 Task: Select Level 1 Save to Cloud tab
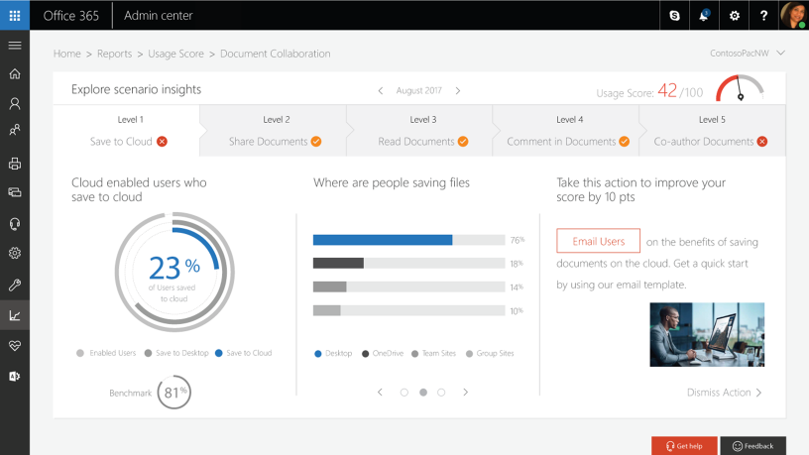(x=127, y=131)
